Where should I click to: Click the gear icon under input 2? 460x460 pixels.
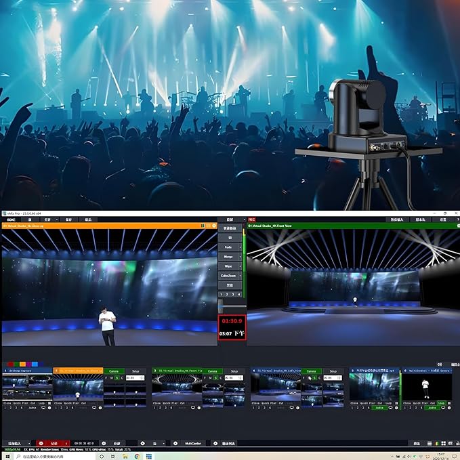[x=101, y=408]
